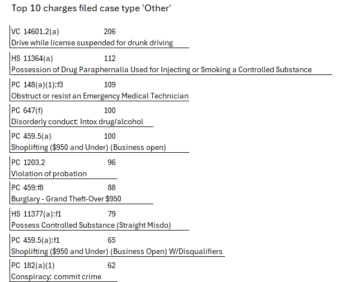Select the 'Violation of probation' description
338x282 pixels.
[49, 173]
